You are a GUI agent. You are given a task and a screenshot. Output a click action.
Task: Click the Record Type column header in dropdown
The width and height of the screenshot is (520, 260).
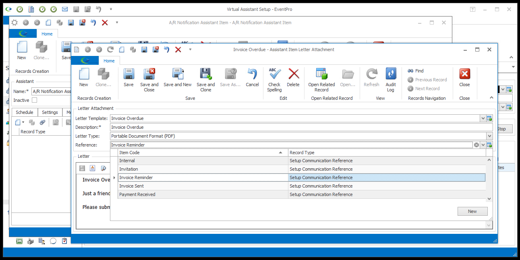[x=387, y=153]
